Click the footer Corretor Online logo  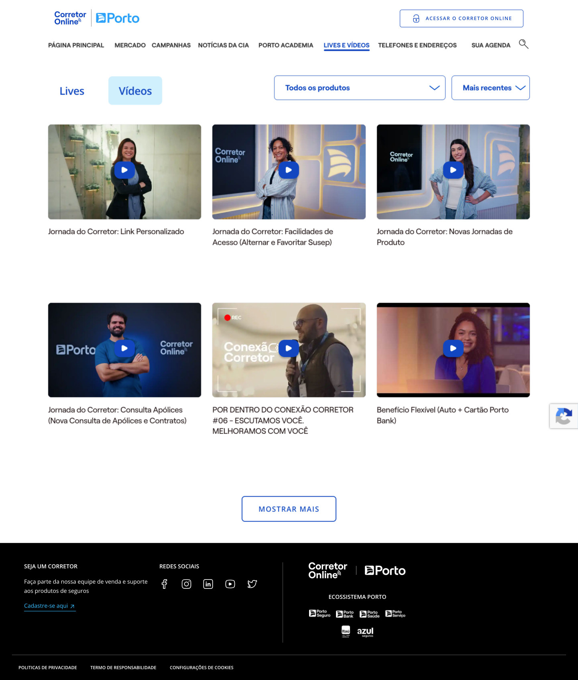pos(328,570)
